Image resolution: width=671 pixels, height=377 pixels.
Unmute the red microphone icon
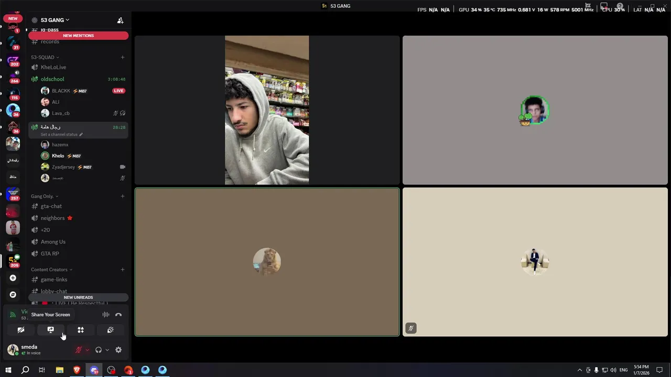[79, 350]
